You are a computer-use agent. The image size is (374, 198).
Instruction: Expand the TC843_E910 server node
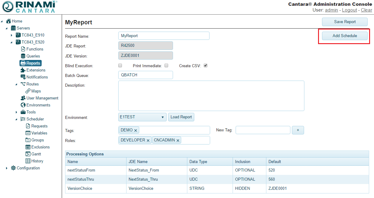tap(12, 35)
